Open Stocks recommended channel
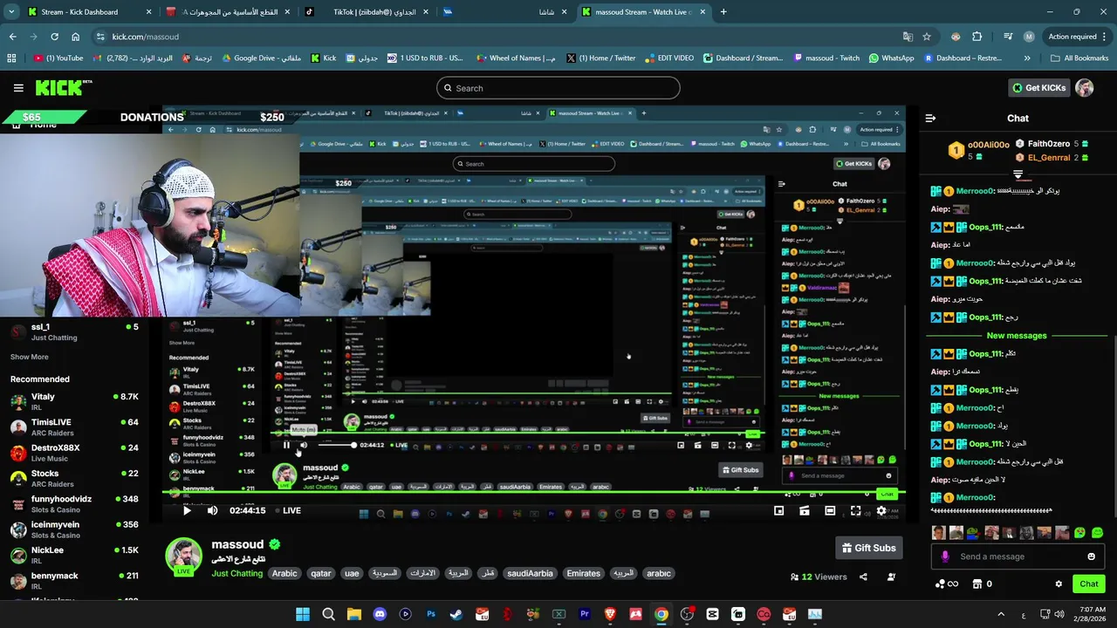1117x628 pixels. 73,479
